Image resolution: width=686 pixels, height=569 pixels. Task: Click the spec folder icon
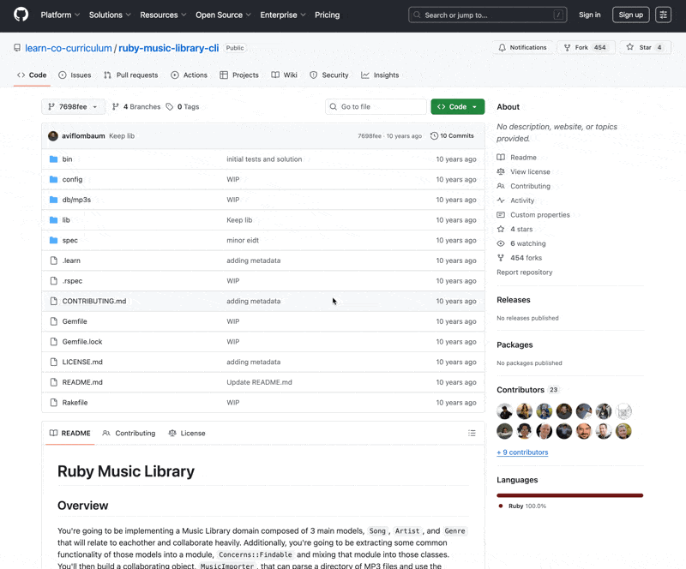coord(53,240)
